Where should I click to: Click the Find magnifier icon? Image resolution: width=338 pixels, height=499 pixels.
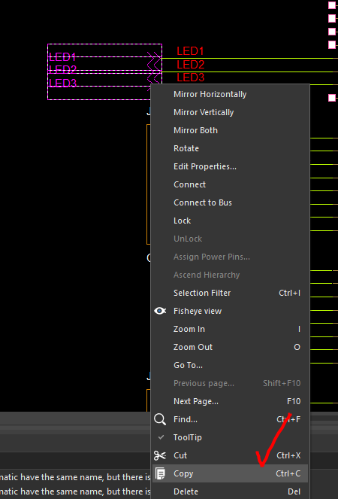tap(160, 419)
